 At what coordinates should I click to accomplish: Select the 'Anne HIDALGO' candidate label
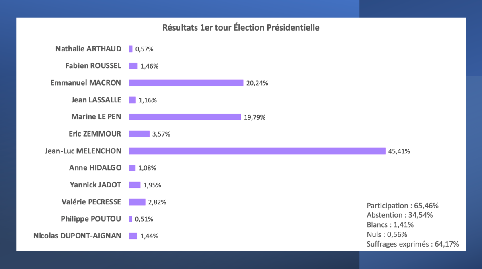pos(95,168)
